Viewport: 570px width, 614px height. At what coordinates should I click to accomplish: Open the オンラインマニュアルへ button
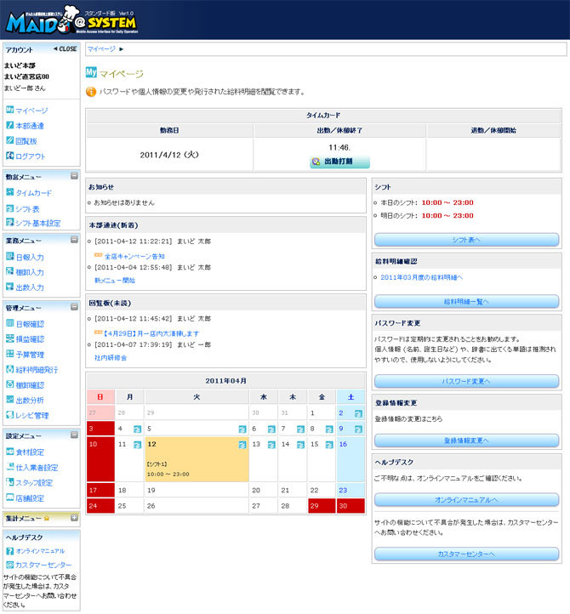[x=466, y=500]
